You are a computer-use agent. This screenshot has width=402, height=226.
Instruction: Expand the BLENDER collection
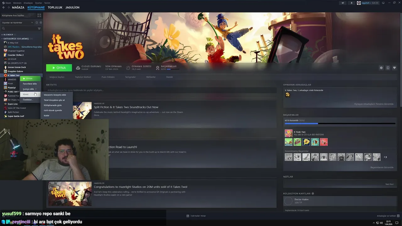2,35
